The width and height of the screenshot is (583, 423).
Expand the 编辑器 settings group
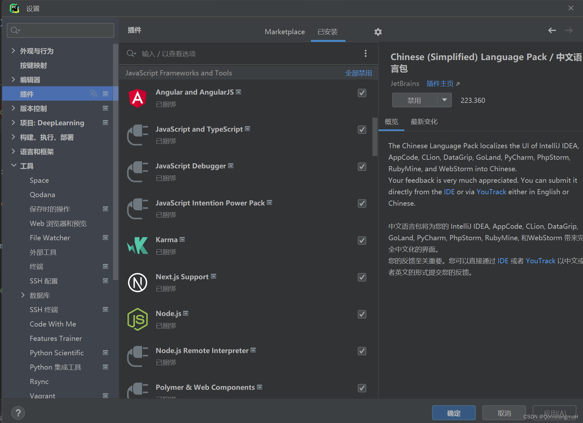[13, 79]
